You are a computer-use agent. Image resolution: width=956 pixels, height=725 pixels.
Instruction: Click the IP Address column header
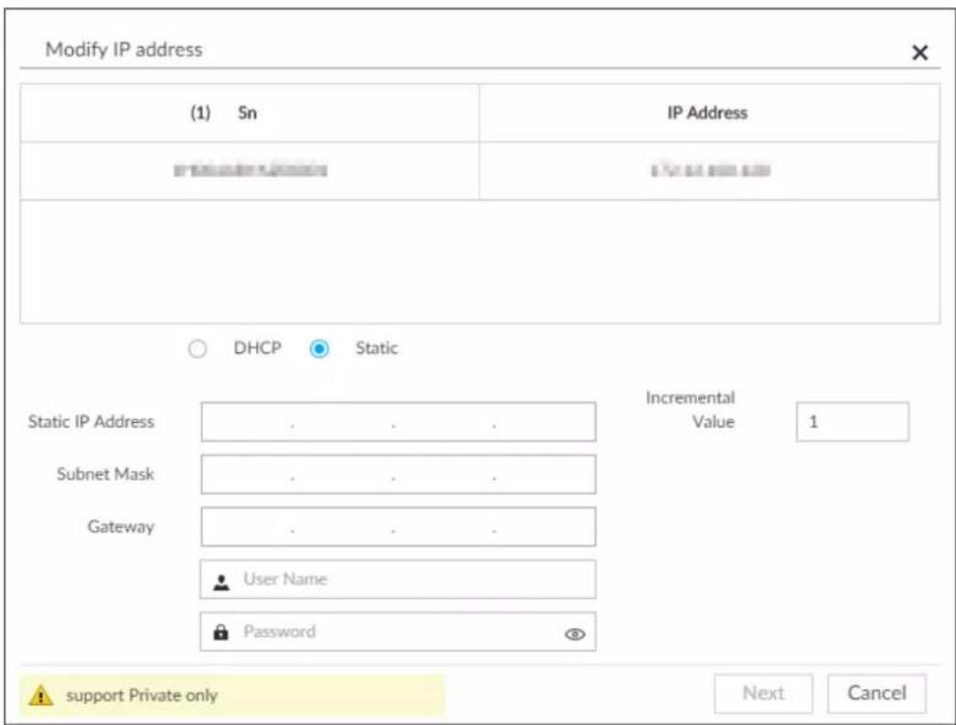click(709, 113)
